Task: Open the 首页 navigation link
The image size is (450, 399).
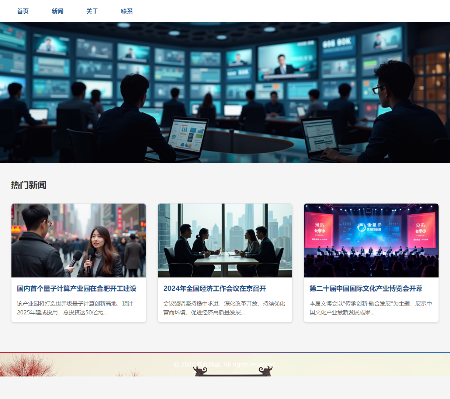Action: click(x=23, y=11)
